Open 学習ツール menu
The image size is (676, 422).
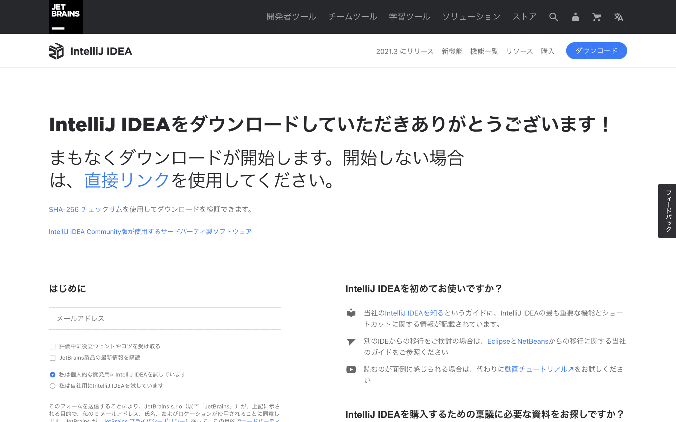410,17
